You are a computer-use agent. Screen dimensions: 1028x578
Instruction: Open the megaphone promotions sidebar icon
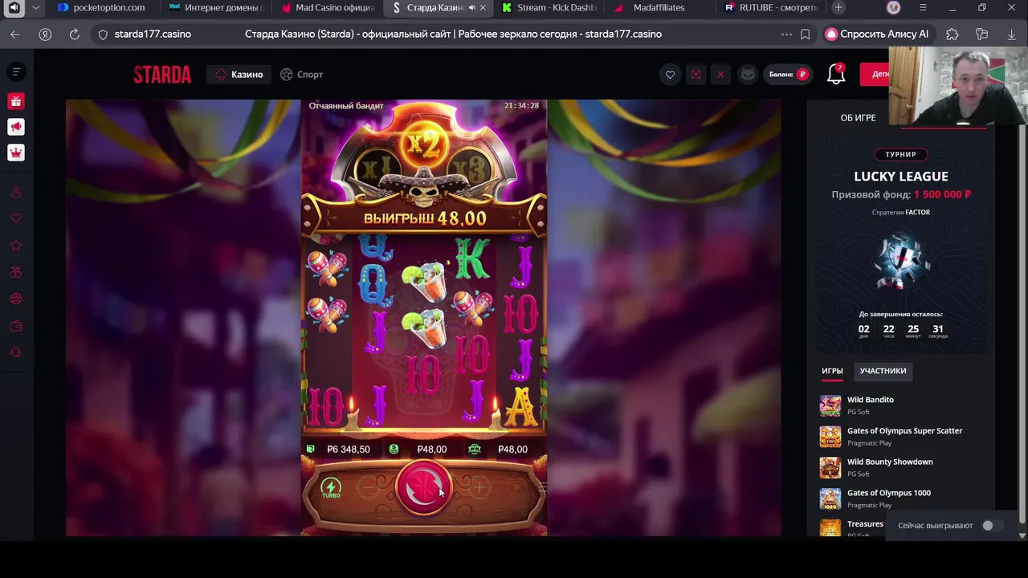point(16,127)
